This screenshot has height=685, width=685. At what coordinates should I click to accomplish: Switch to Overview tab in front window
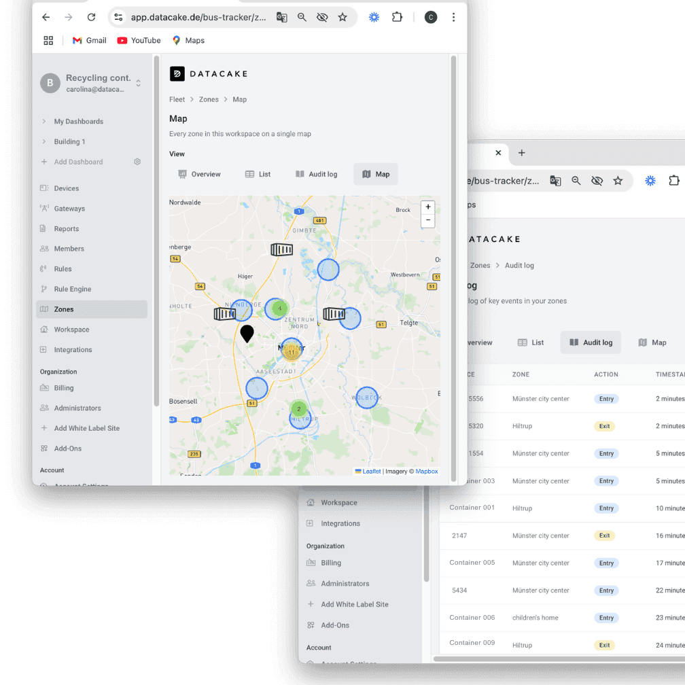[x=199, y=174]
